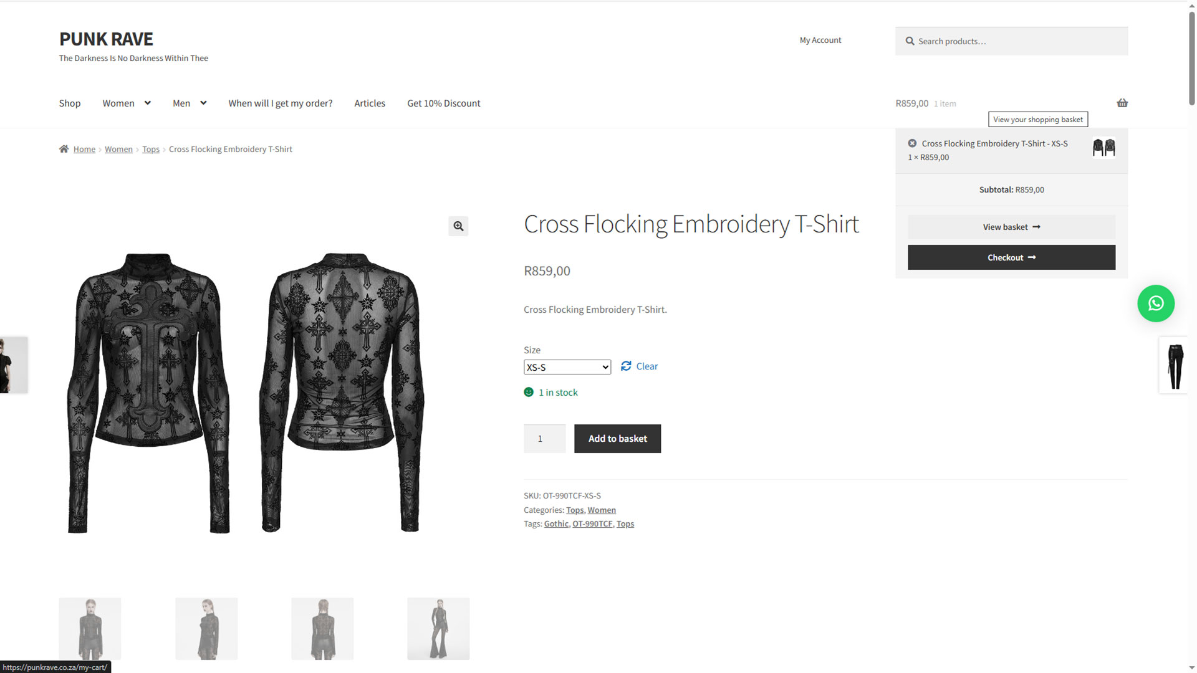Open the Size dropdown
Image resolution: width=1197 pixels, height=673 pixels.
point(567,367)
